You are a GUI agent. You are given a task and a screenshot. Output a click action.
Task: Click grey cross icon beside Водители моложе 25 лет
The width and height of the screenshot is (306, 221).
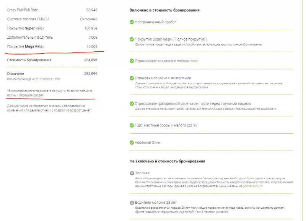point(132,203)
